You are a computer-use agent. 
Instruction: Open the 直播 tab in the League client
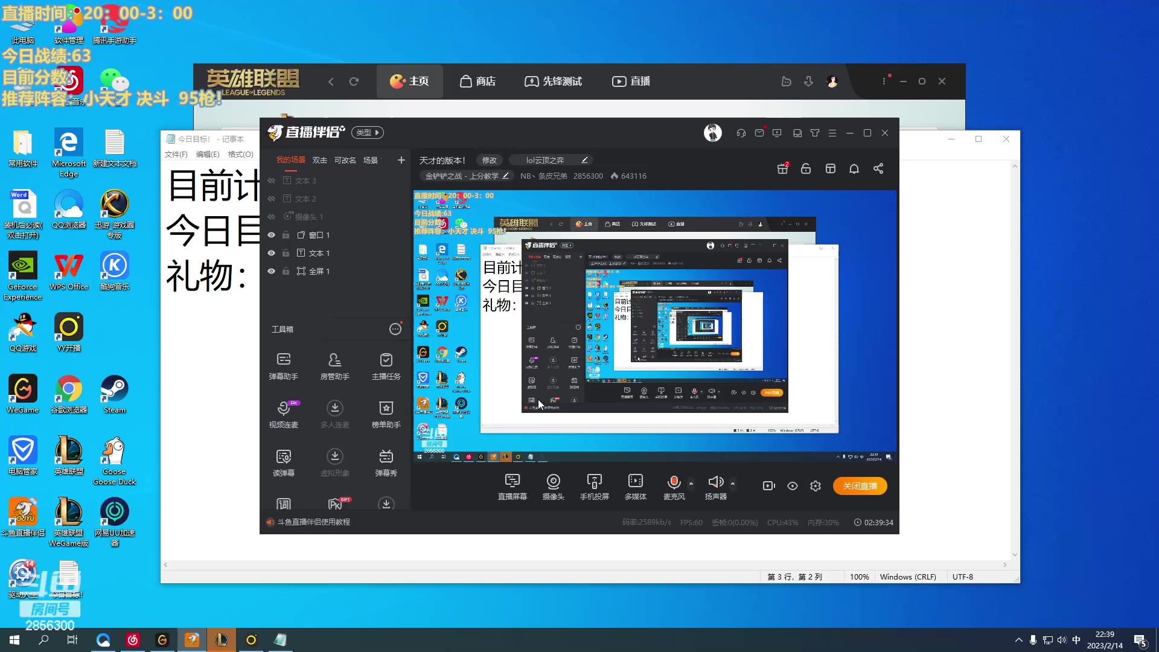click(631, 81)
